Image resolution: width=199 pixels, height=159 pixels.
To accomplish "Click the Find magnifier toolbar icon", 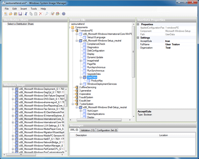I will point(47,14).
